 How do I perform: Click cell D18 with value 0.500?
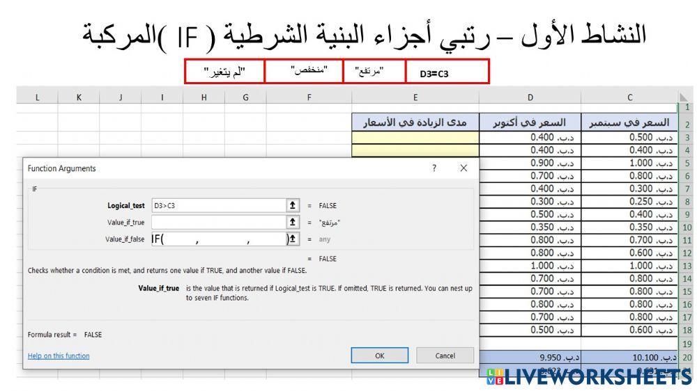pos(530,330)
